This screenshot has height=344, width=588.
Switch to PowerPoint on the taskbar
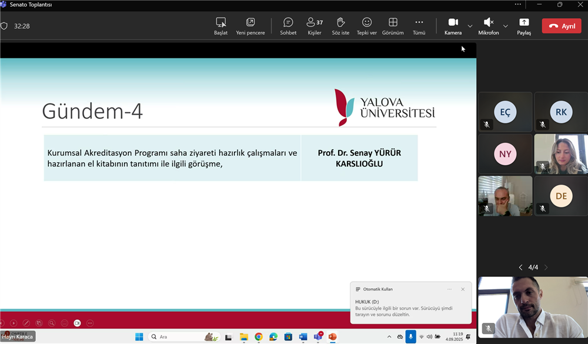[332, 337]
